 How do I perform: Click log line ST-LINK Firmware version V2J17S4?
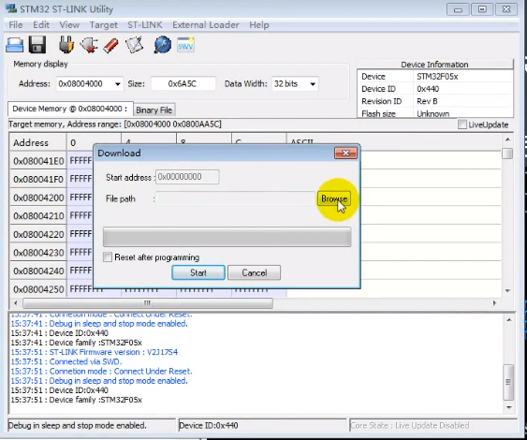(95, 352)
